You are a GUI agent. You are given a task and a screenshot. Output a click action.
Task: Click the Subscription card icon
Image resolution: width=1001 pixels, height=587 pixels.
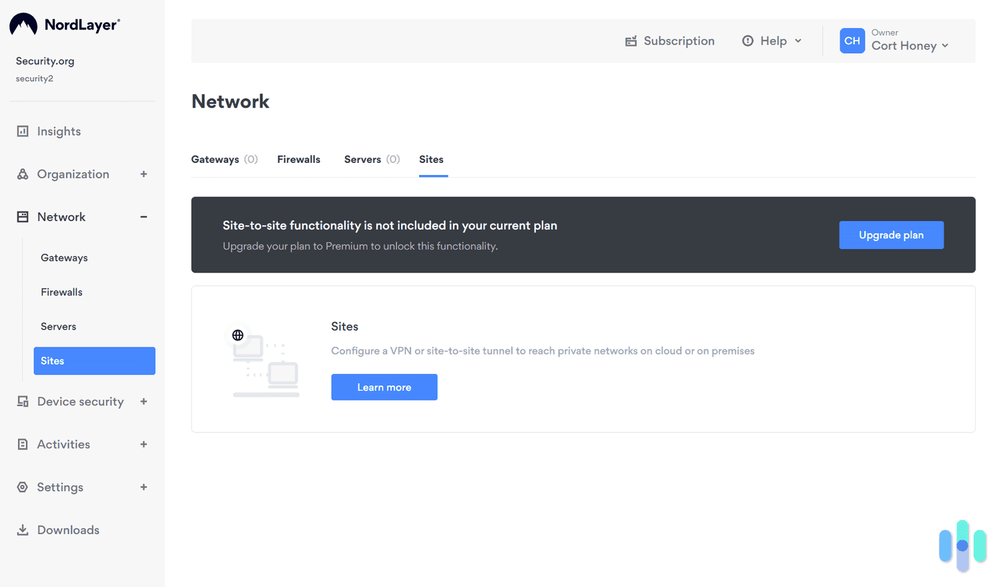[631, 41]
